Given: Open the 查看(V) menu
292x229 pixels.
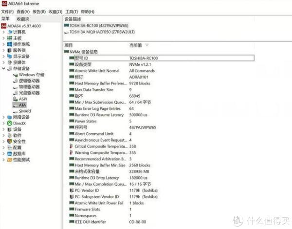Looking at the screenshot, I should click(x=23, y=12).
